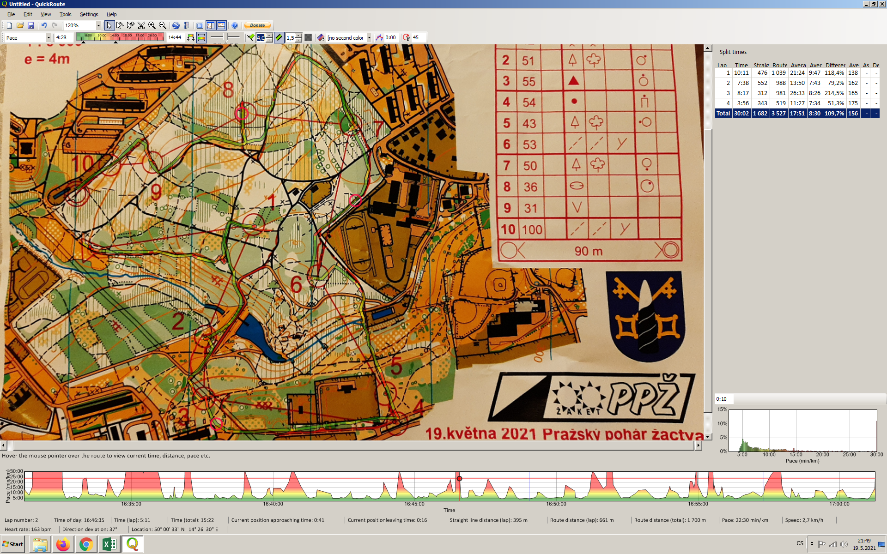Adjust the color transparency slider
887x554 pixels.
pos(225,37)
